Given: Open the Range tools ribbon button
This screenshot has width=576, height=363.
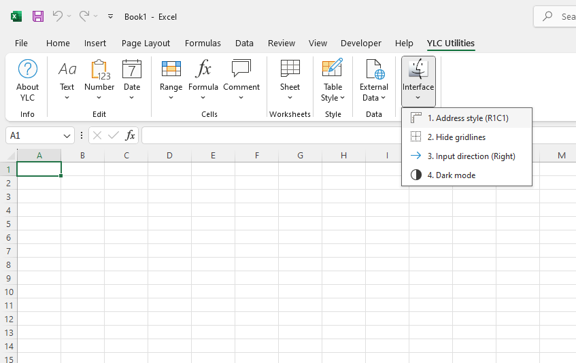Looking at the screenshot, I should 171,78.
